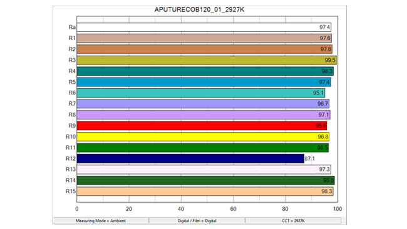
Task: Select the R11 green bar
Action: tap(203, 148)
